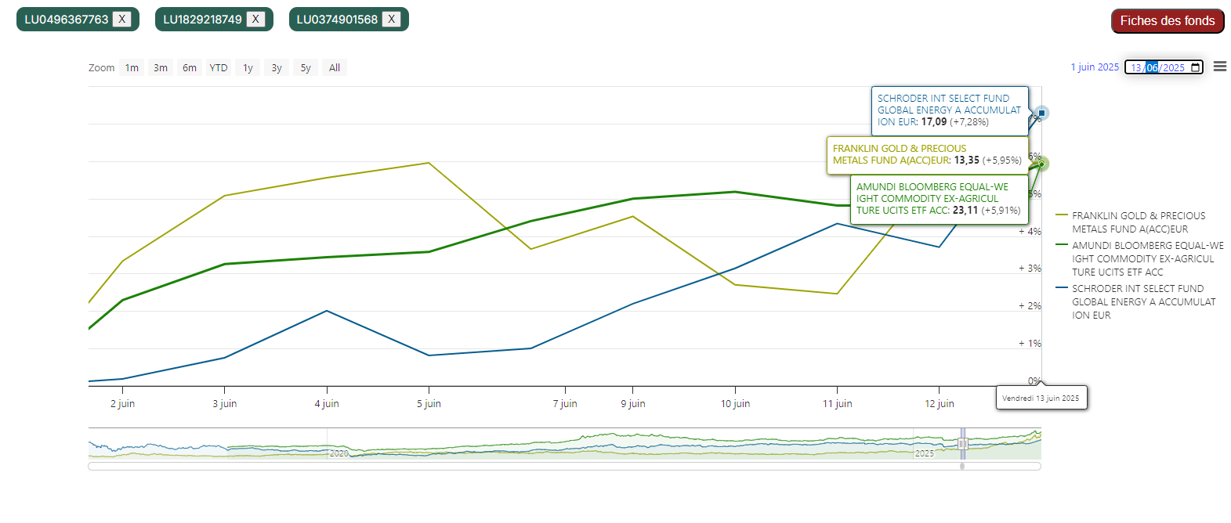
Task: Toggle Franklin Gold & Precious Metals legend series
Action: click(x=1138, y=222)
